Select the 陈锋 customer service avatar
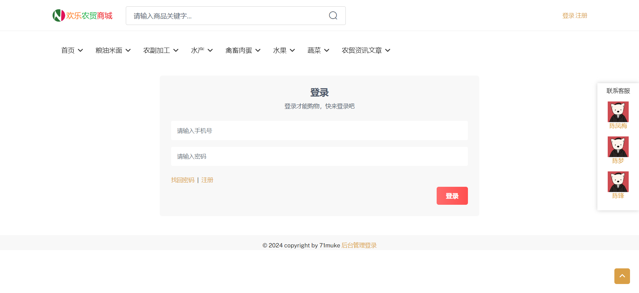Screen dimensions: 639x293 618,182
